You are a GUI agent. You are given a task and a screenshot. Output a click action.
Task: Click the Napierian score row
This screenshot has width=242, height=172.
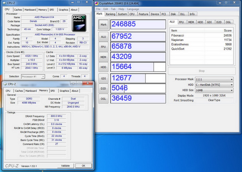201,40
